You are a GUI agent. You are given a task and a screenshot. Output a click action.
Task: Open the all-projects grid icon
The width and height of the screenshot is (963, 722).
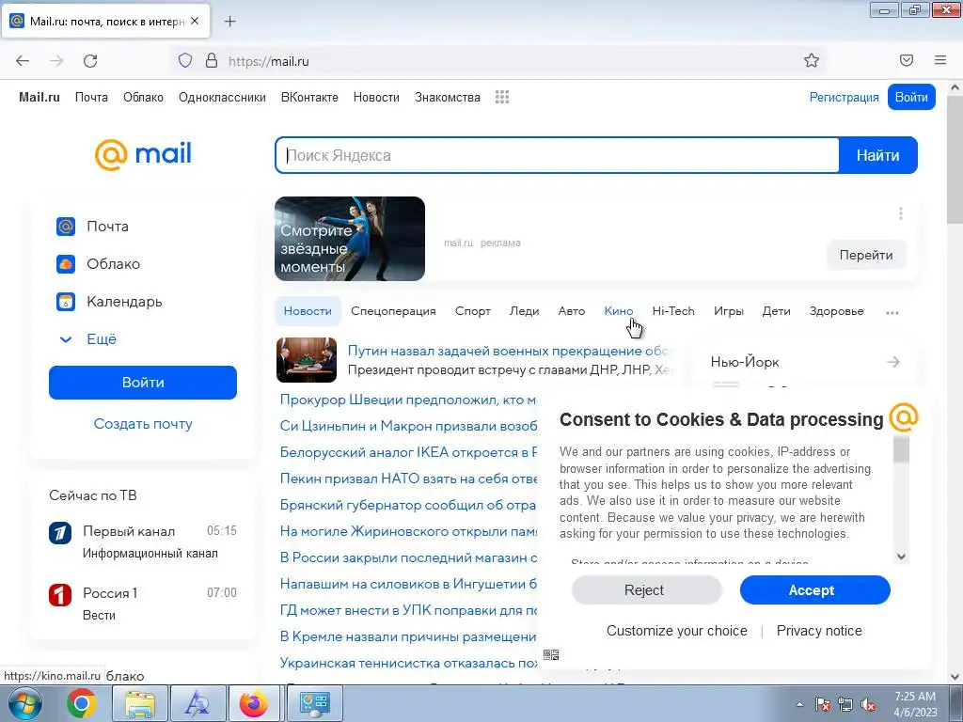point(502,97)
